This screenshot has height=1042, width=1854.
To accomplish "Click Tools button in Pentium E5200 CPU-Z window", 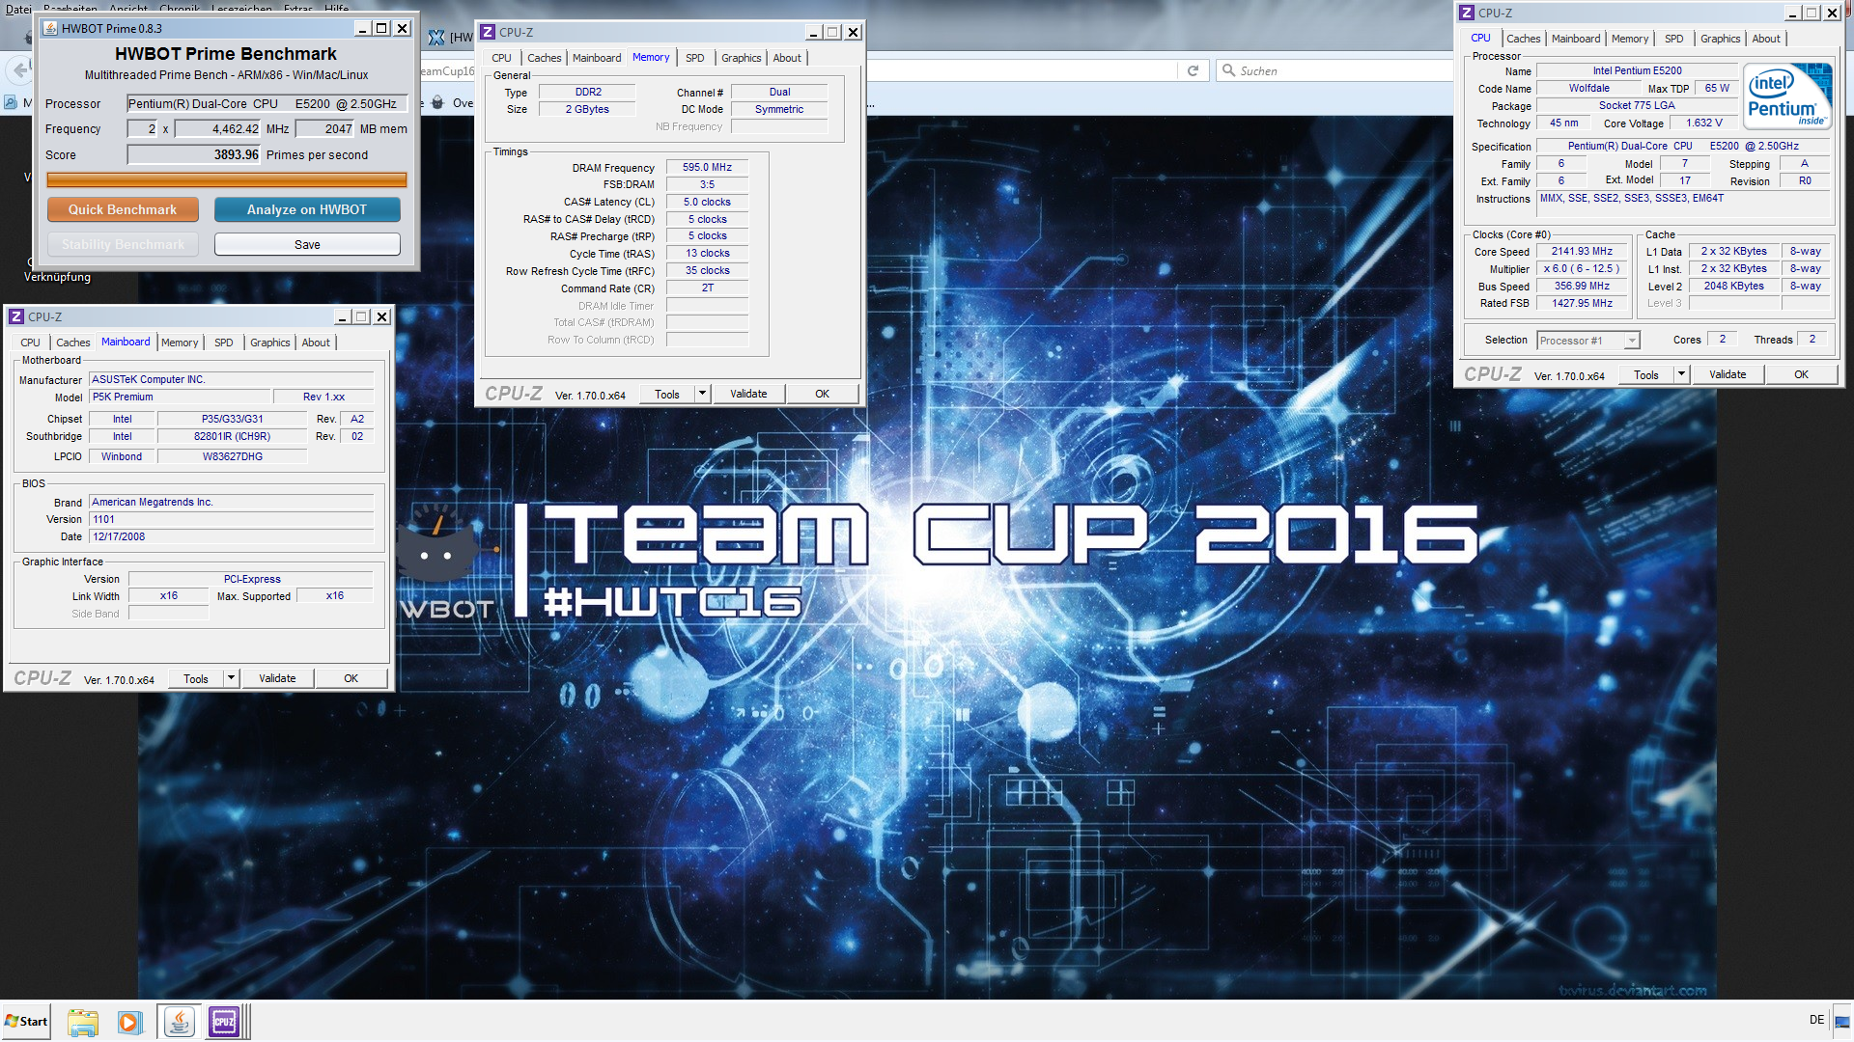I will point(1646,374).
